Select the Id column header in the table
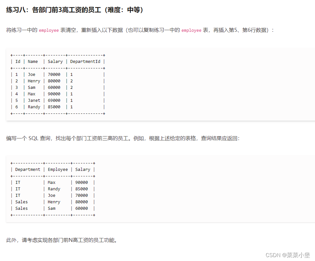This screenshot has height=261, width=315. (x=18, y=61)
